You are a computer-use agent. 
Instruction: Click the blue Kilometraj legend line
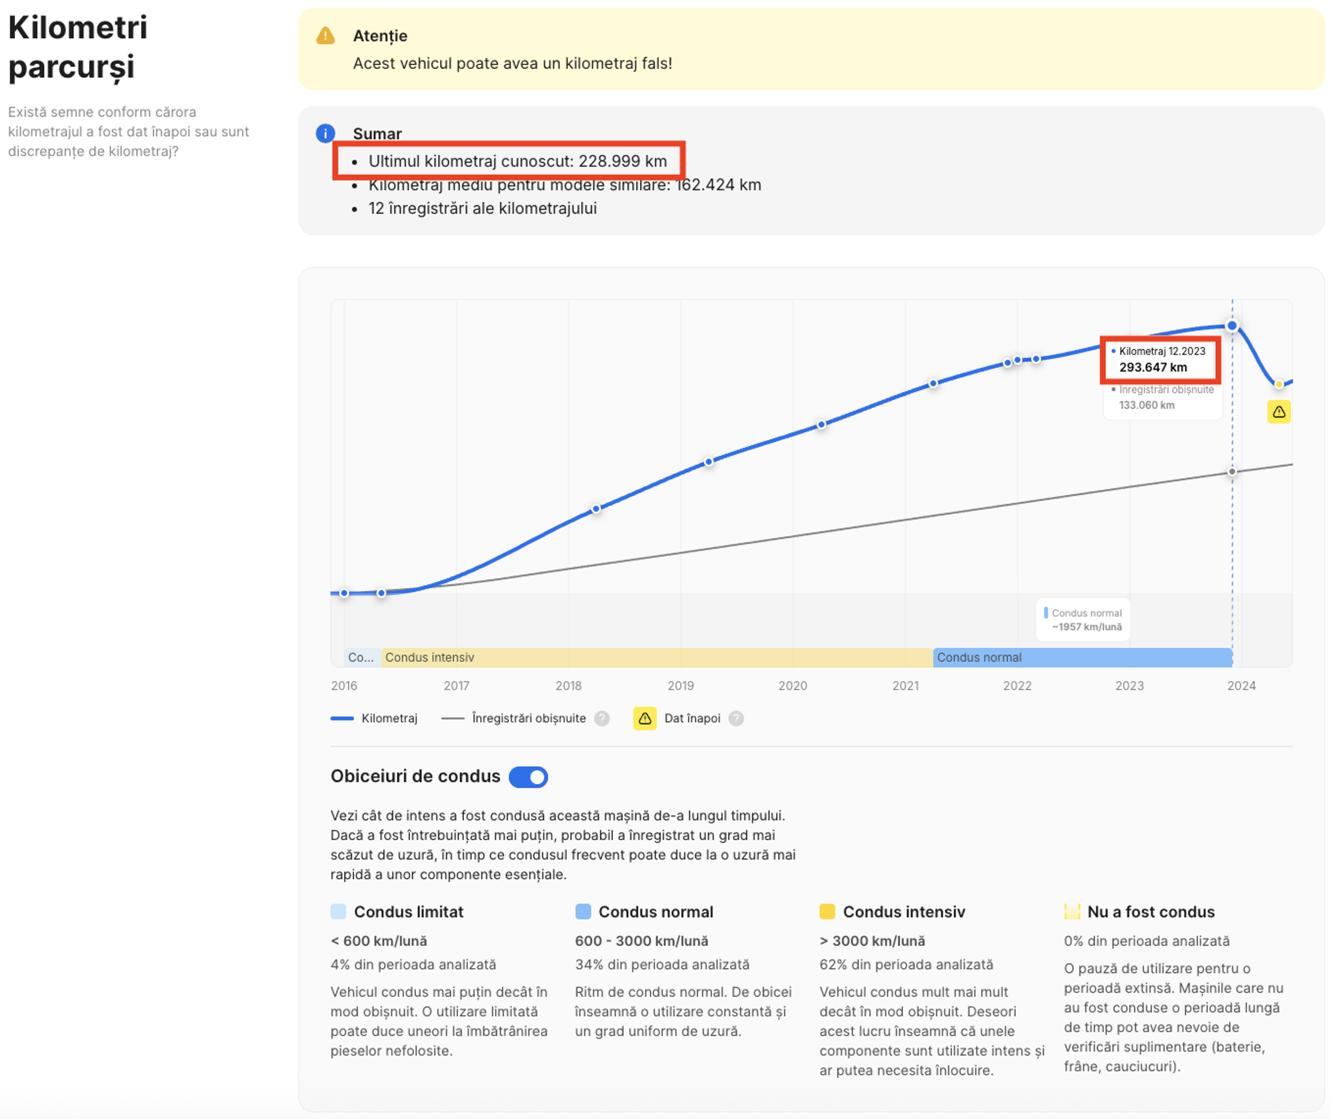click(342, 718)
